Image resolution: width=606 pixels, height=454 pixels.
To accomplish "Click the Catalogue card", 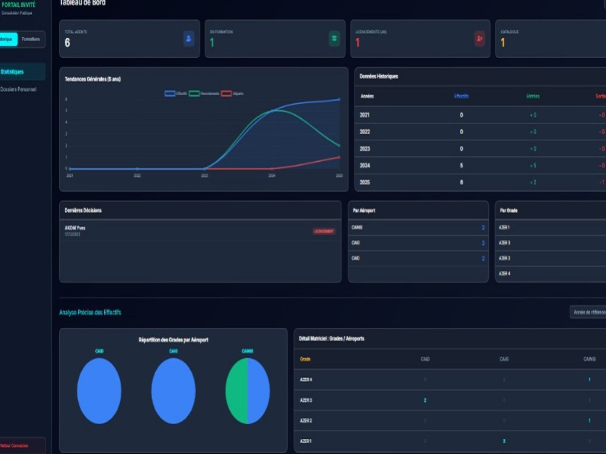I will point(551,39).
